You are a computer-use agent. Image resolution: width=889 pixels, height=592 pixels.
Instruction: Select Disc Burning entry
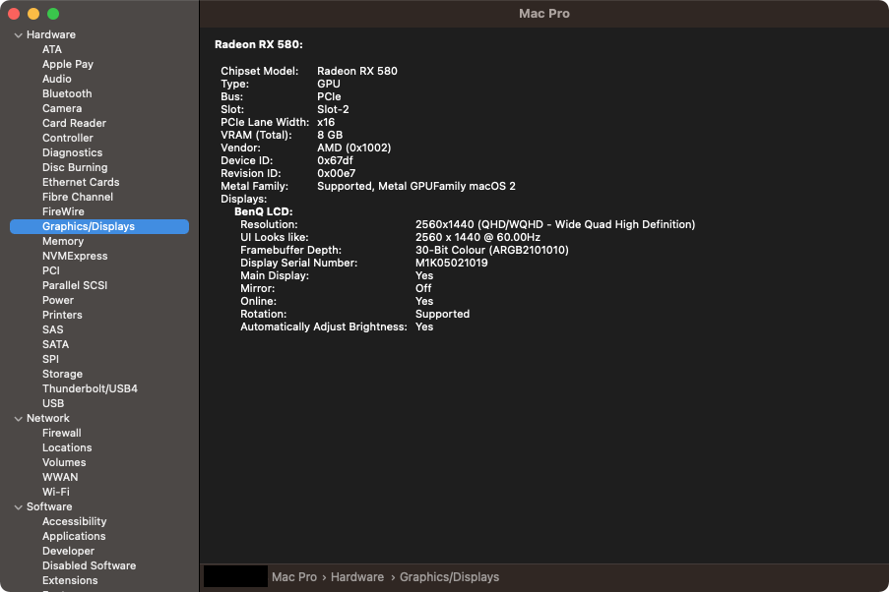75,167
